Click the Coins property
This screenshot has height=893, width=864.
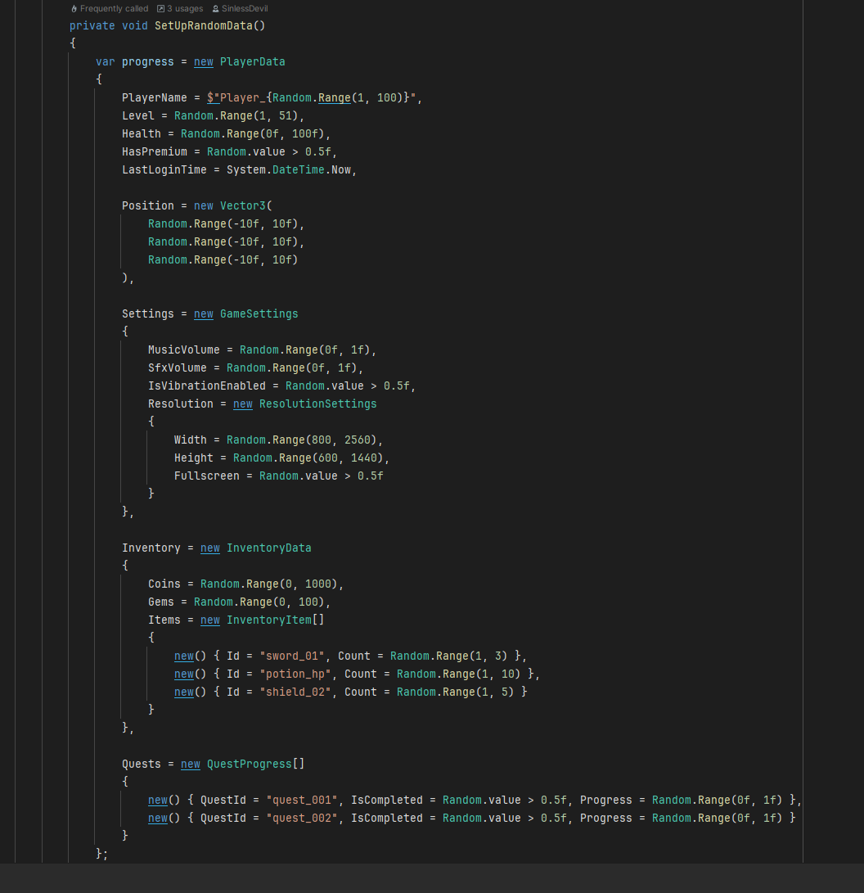164,584
